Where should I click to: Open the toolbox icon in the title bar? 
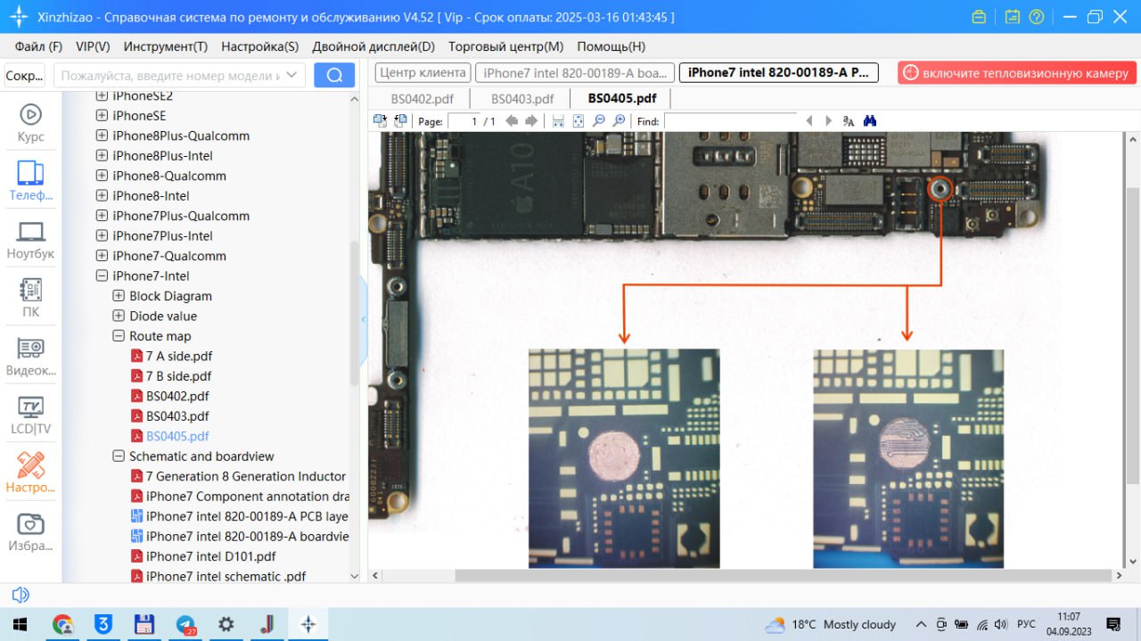click(979, 17)
